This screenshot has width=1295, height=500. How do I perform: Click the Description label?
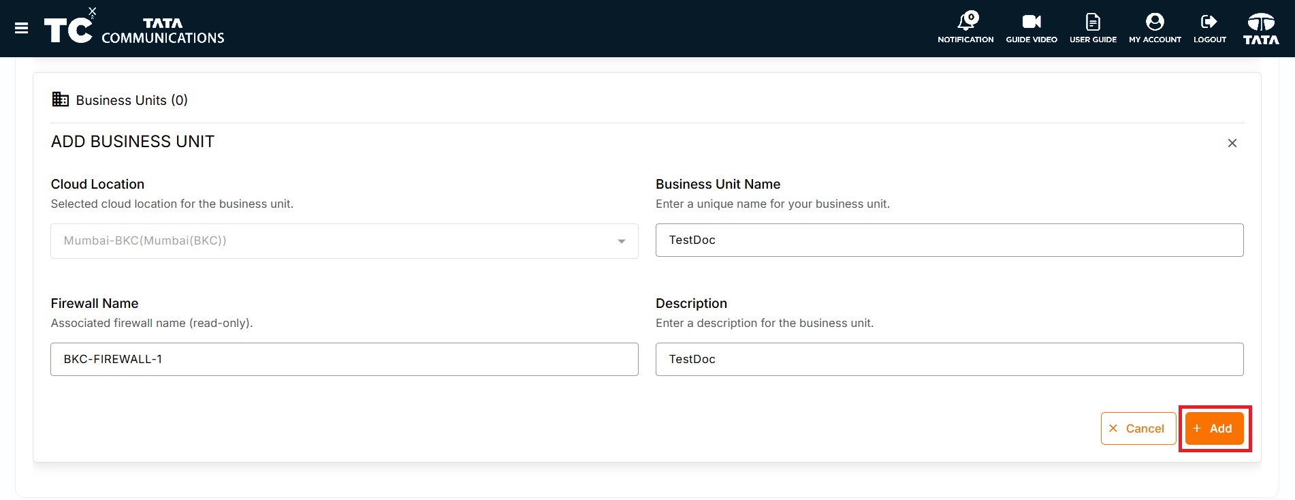point(691,303)
